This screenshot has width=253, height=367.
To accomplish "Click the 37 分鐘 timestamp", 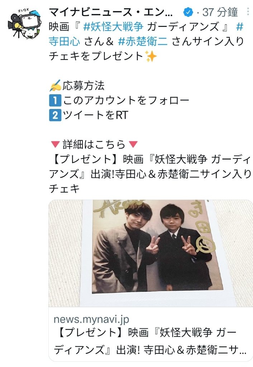I will pos(220,12).
